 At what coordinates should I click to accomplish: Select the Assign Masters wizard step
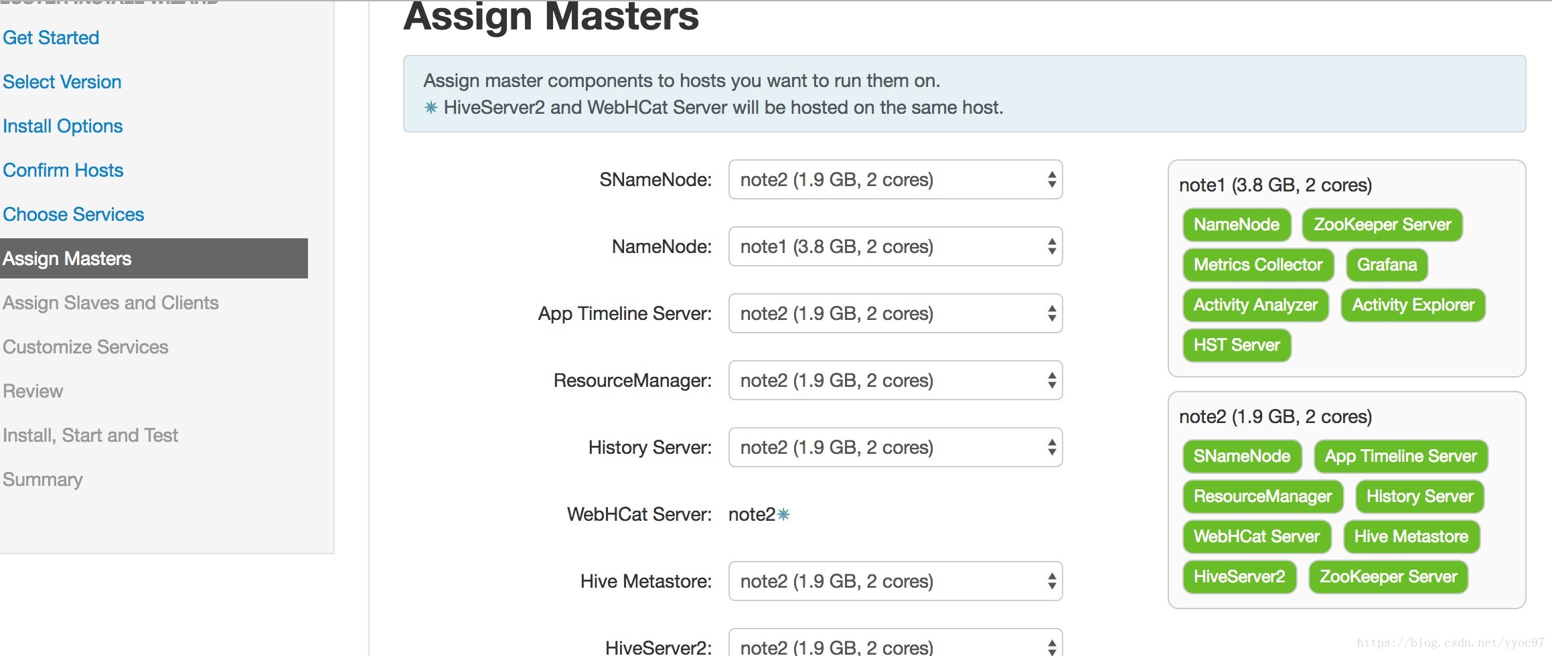pos(154,258)
